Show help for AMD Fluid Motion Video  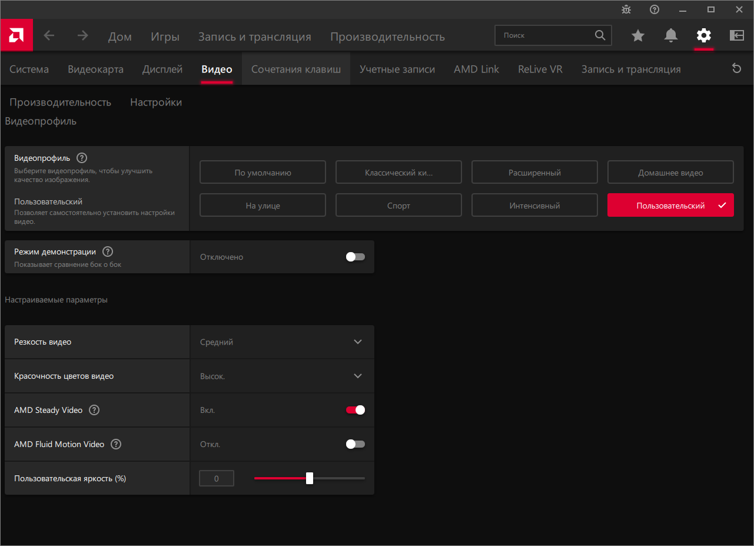point(116,444)
